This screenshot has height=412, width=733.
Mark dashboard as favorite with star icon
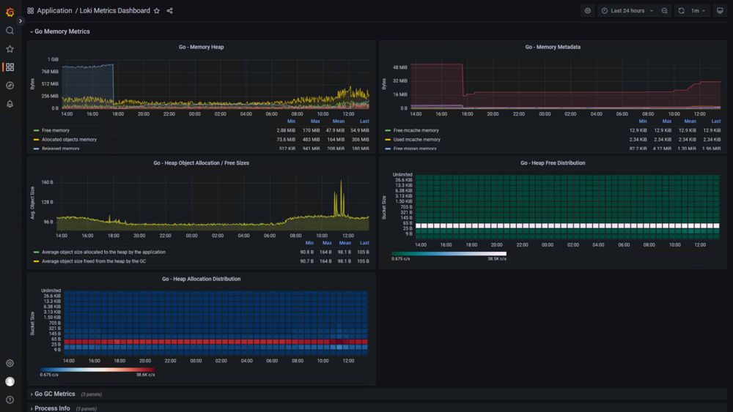[157, 11]
